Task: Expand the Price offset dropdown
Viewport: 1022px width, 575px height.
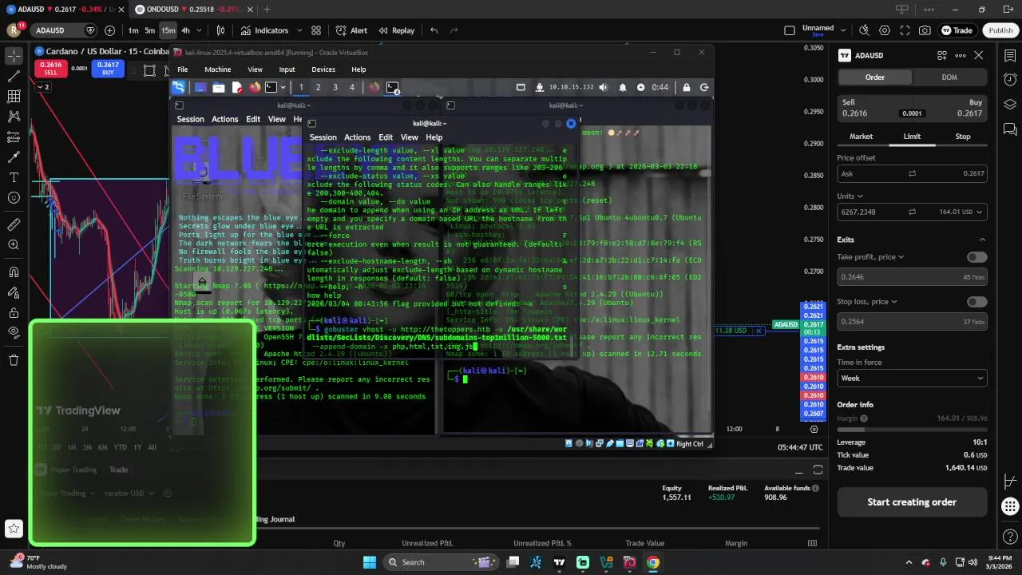Action: pyautogui.click(x=912, y=173)
